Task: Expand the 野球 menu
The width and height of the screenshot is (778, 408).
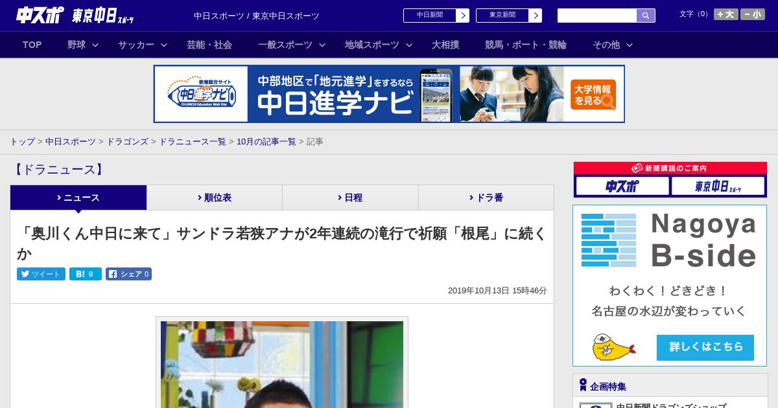Action: point(83,45)
